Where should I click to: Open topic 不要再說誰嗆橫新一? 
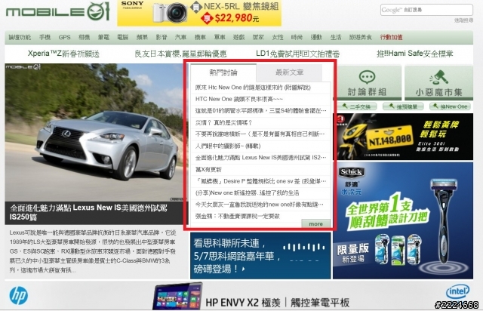pyautogui.click(x=260, y=134)
